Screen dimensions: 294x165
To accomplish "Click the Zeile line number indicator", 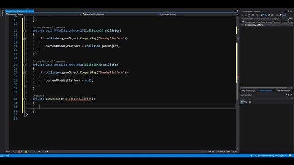I will [x=210, y=152].
